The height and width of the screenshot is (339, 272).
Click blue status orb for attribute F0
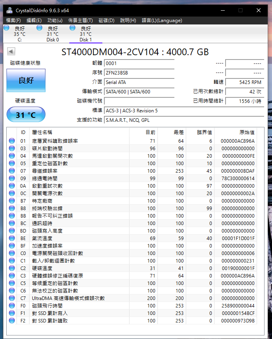(x=12, y=306)
